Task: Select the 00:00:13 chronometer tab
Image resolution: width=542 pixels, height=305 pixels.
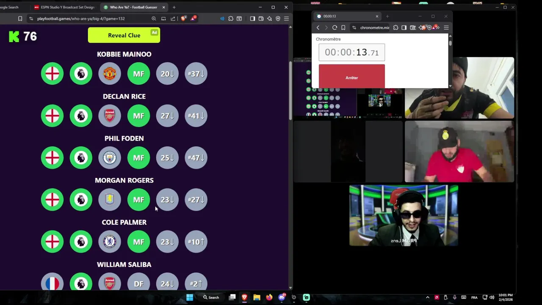Action: [x=347, y=16]
